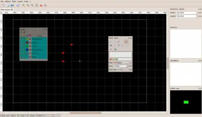The width and height of the screenshot is (202, 117).
Task: Click the red X delete icon in Tools panel
Action: tap(110, 59)
